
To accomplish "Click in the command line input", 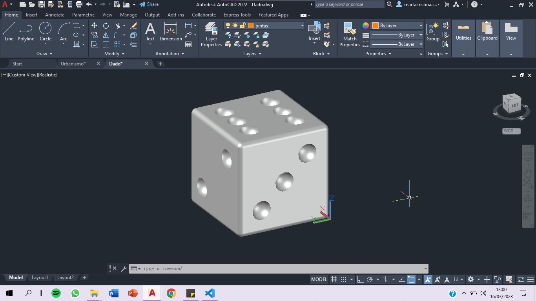I will pyautogui.click(x=283, y=268).
